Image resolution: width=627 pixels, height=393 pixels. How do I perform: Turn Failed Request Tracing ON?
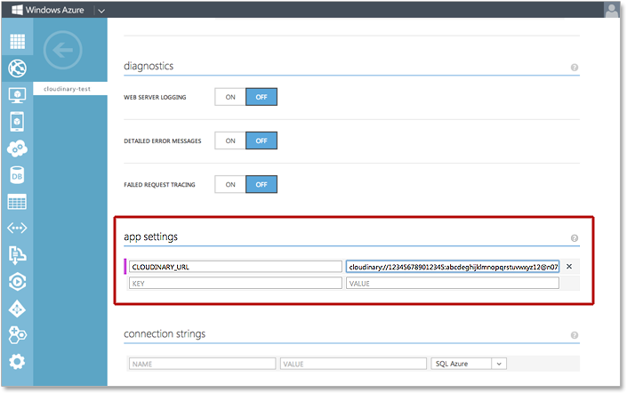[230, 184]
